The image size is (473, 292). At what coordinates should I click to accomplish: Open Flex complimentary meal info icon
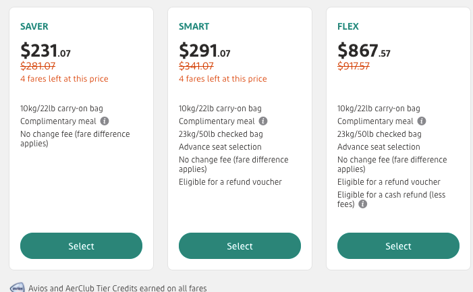[x=422, y=121]
